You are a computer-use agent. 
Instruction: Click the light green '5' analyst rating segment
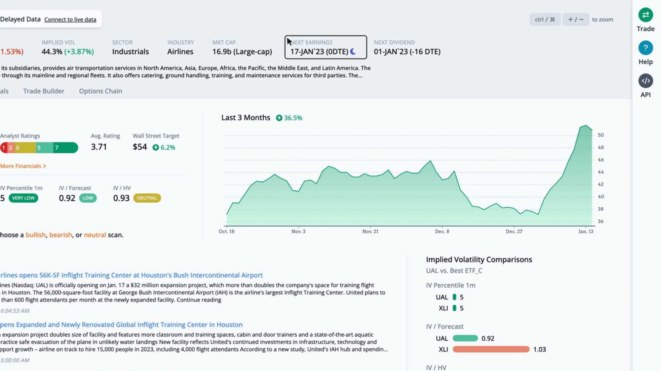pos(44,147)
